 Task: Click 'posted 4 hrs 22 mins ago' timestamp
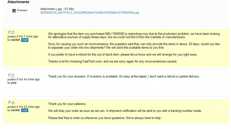pyautogui.click(x=23, y=107)
